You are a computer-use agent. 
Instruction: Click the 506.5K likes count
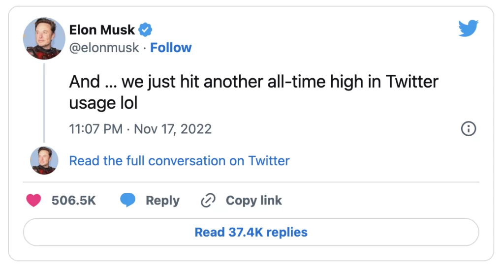74,201
